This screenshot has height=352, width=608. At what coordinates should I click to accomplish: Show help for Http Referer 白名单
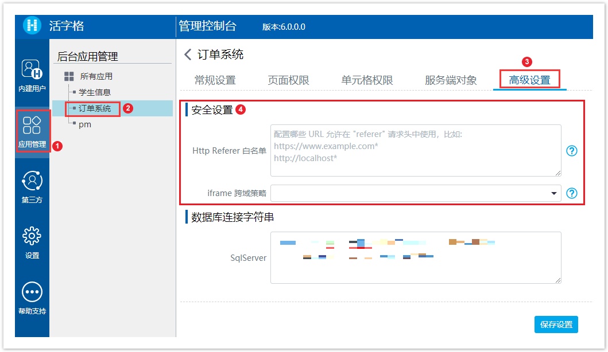(572, 151)
